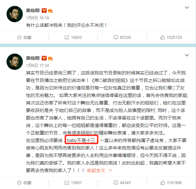Click the orange V verified badge on first post
This screenshot has height=189, width=196.
(x=44, y=10)
